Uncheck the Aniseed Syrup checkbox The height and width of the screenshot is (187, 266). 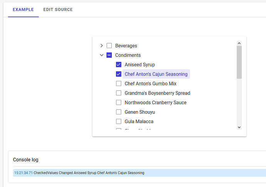point(119,65)
